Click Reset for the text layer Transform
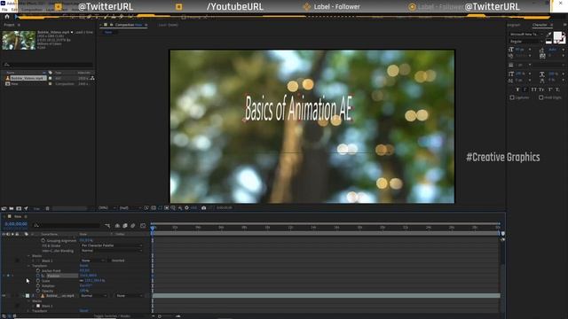This screenshot has width=568, height=319. point(83,266)
